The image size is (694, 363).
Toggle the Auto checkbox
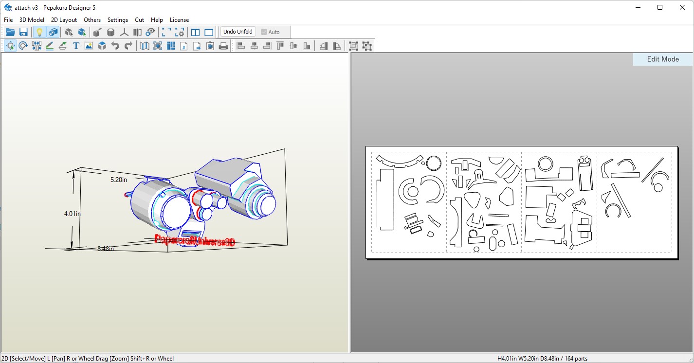point(271,32)
